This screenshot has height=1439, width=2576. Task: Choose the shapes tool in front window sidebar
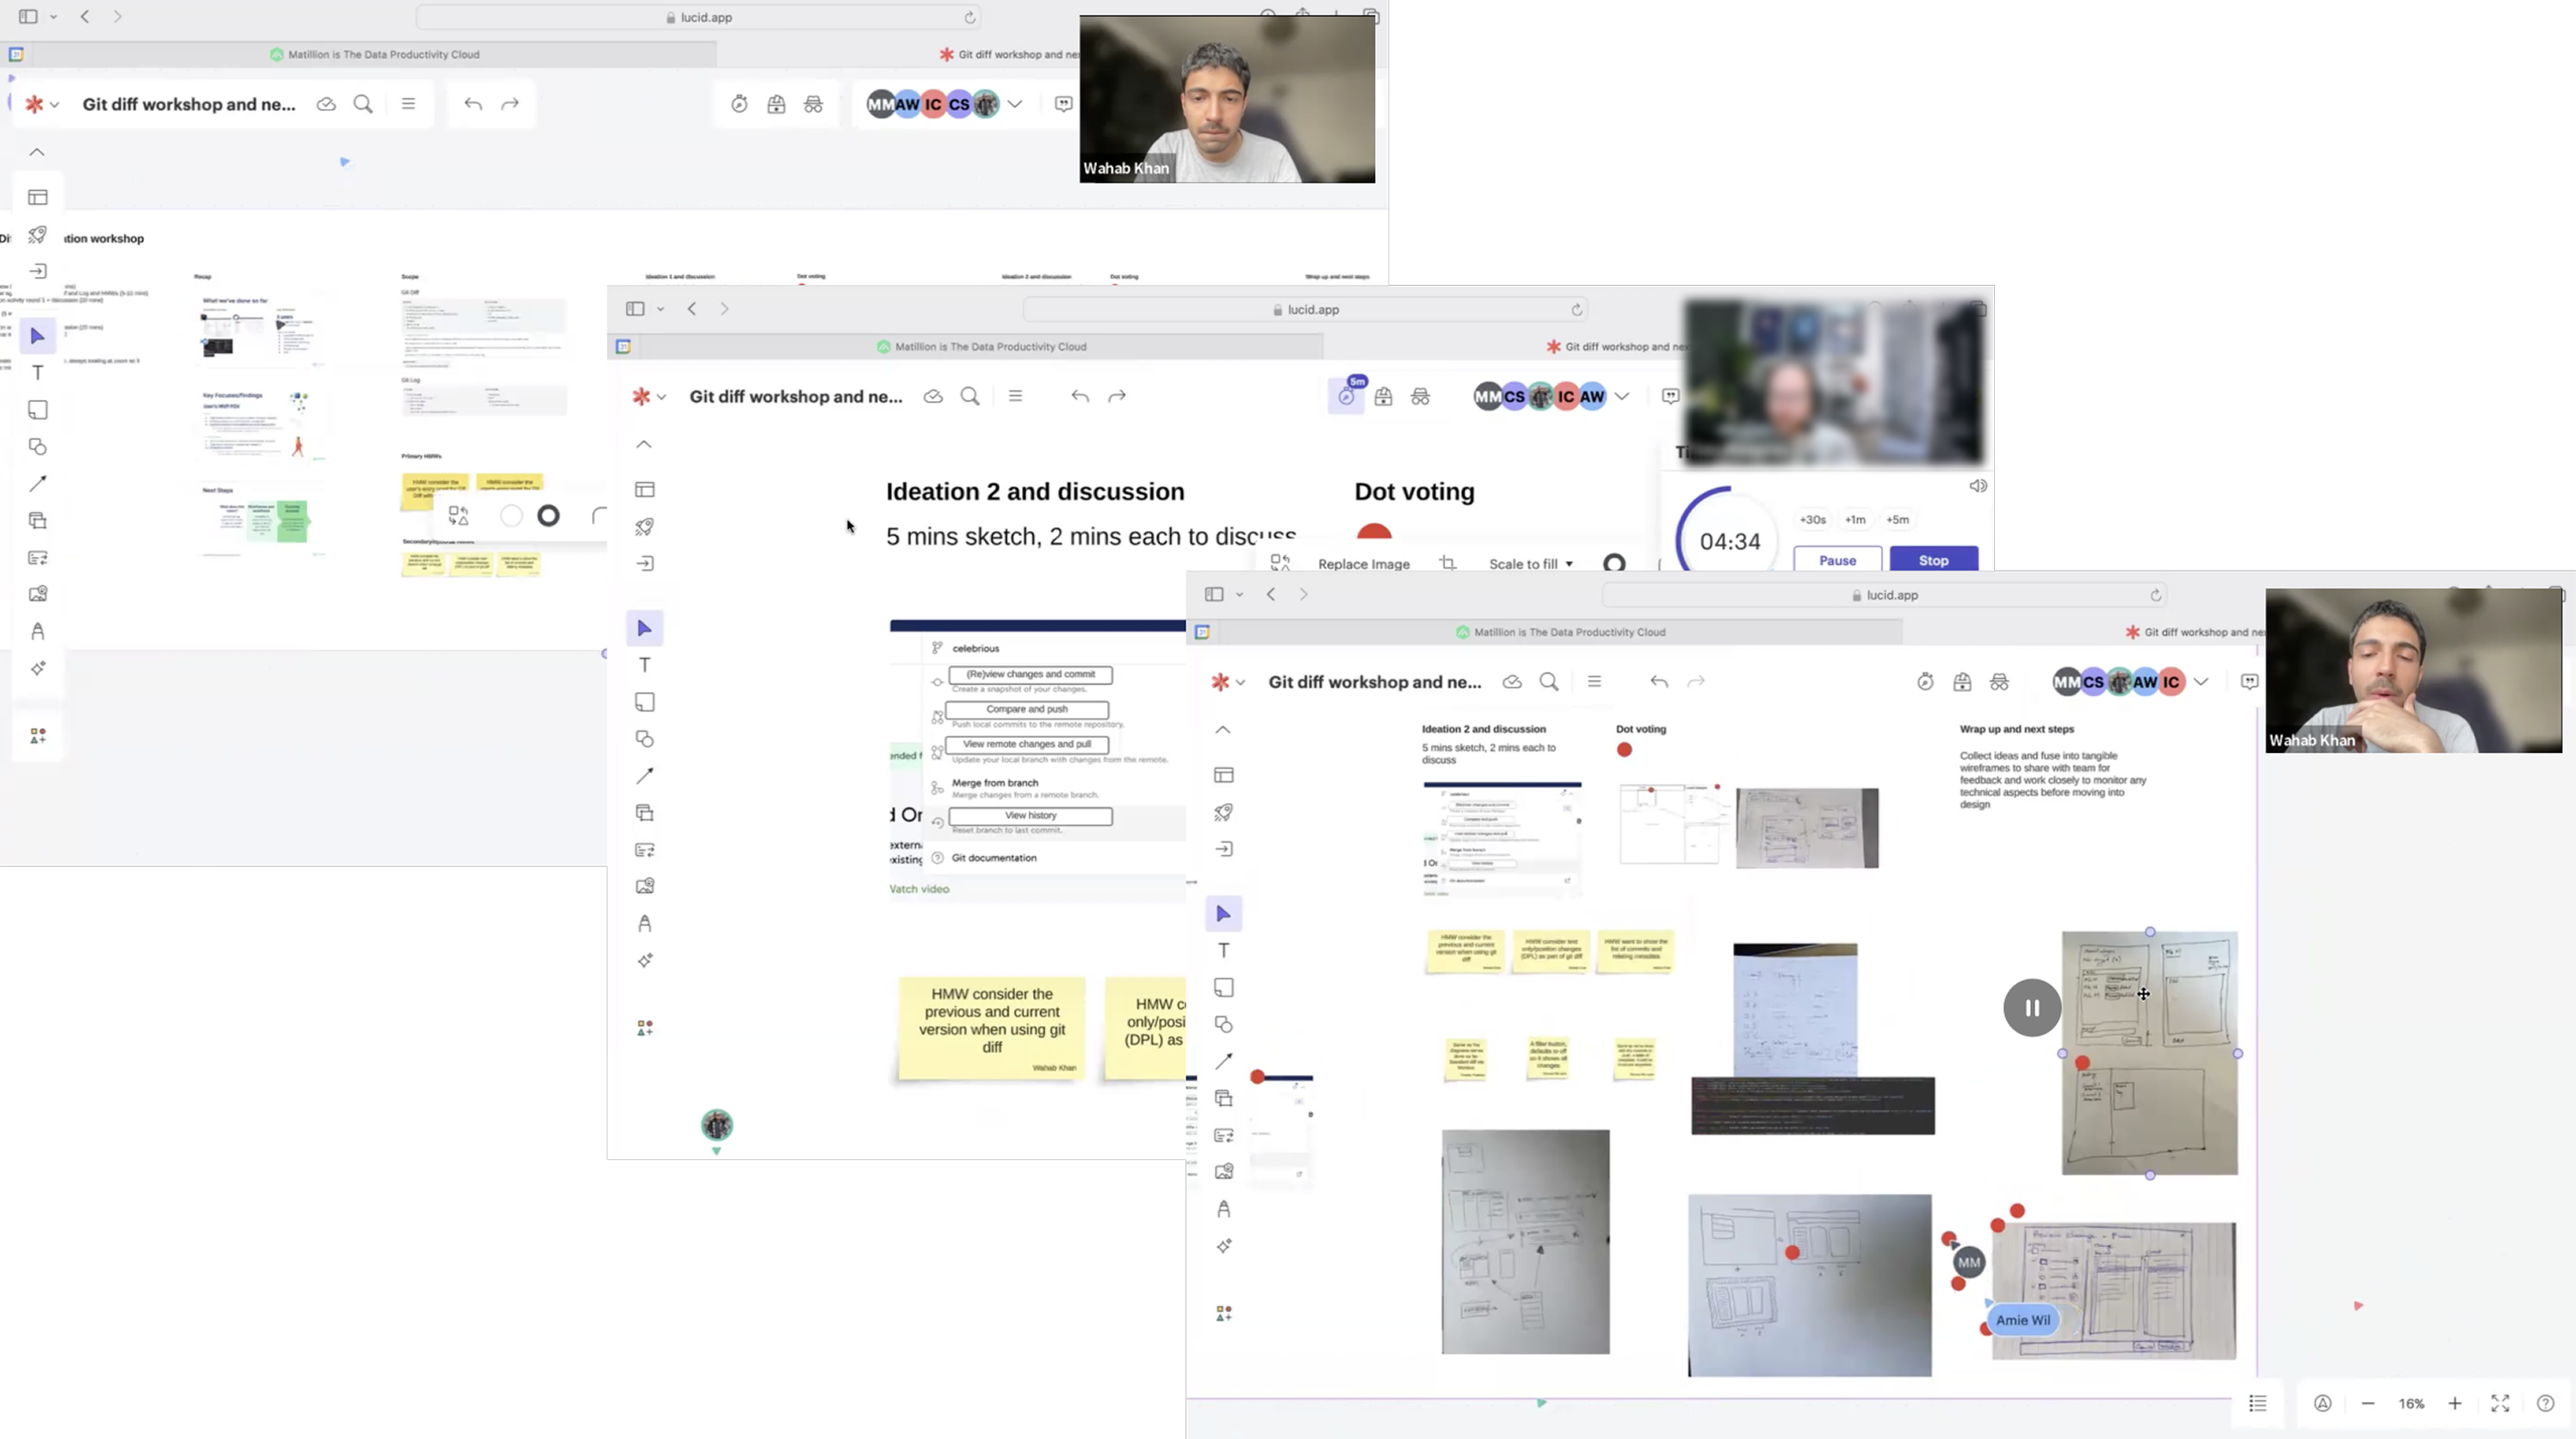[1223, 1024]
